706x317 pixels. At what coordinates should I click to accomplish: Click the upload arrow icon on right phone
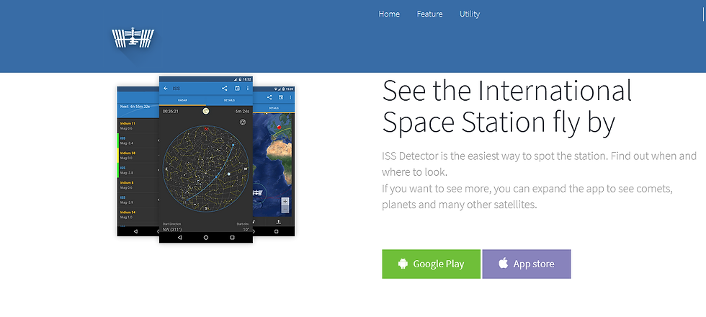coord(280,222)
